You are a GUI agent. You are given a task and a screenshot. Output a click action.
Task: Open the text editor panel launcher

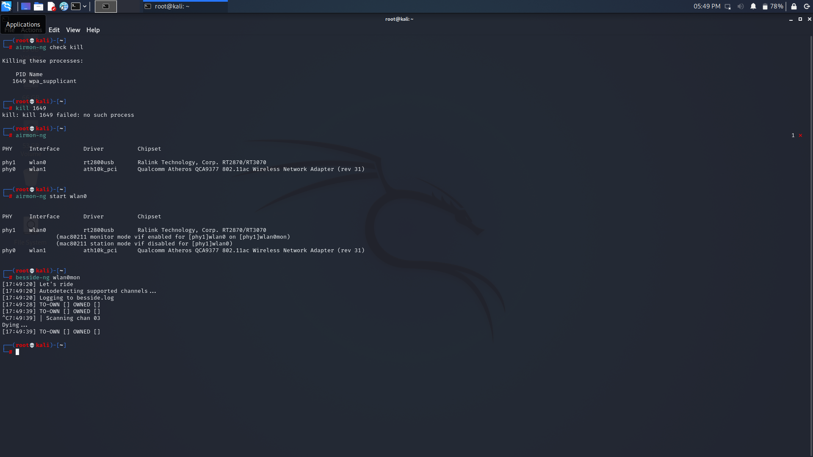point(51,6)
